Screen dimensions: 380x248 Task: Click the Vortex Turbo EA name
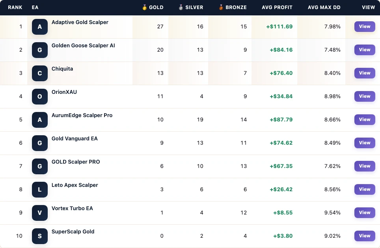(x=72, y=209)
